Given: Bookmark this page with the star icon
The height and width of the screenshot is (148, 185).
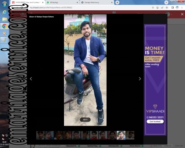Looking at the screenshot, I should (167, 7).
